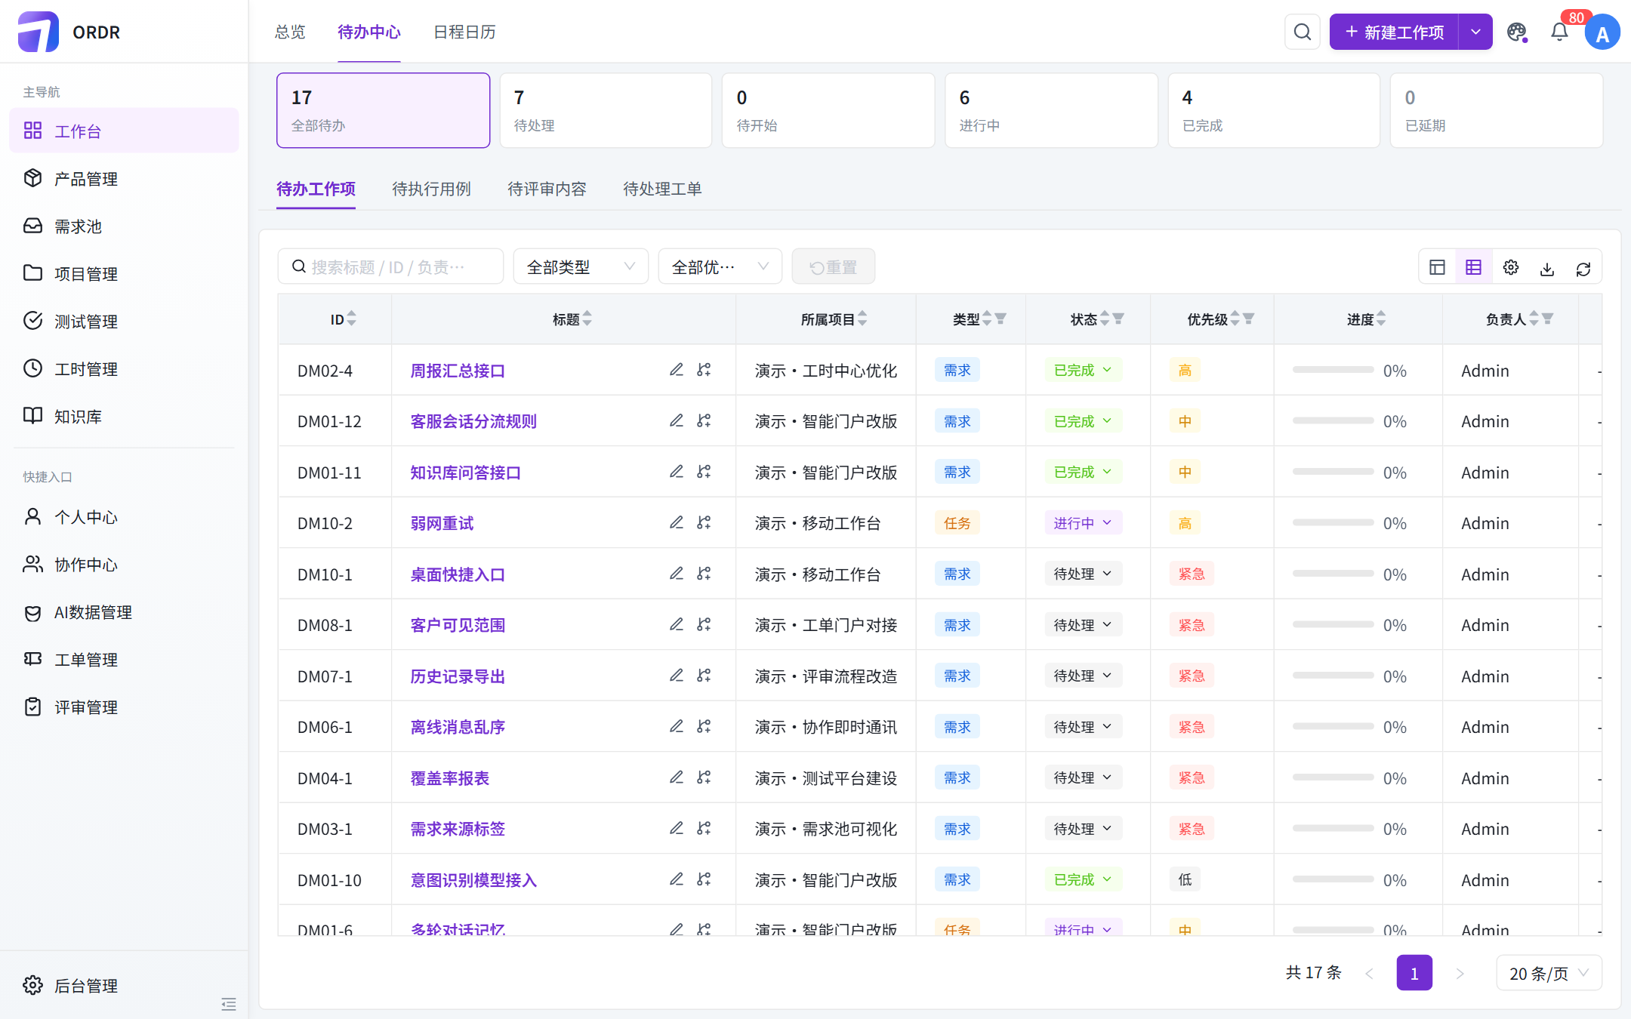1631x1019 pixels.
Task: Change status of DM10-1 from 待处理
Action: point(1083,574)
